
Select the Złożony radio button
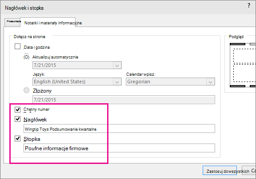click(27, 90)
